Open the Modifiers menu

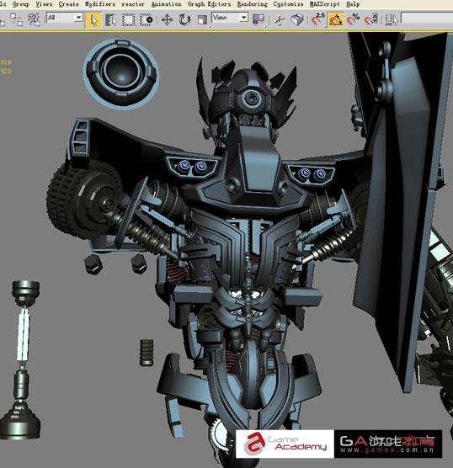(100, 4)
